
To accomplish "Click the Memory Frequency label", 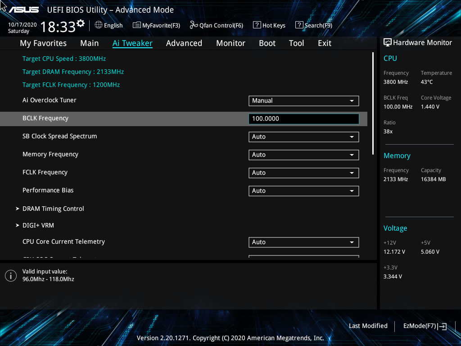I will click(50, 154).
